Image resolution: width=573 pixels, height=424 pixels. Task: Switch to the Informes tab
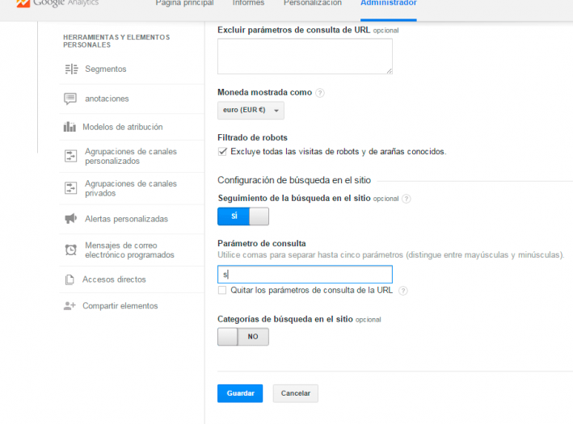coord(248,3)
